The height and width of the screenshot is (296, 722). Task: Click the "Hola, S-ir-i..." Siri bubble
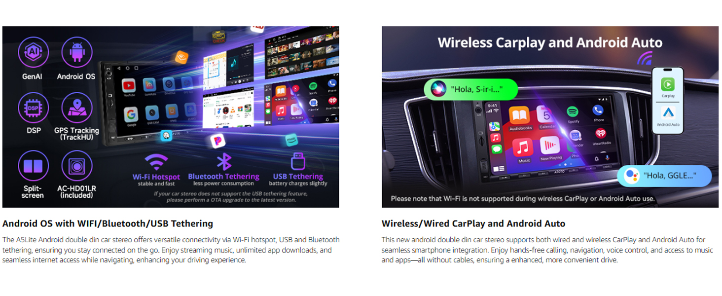click(470, 89)
